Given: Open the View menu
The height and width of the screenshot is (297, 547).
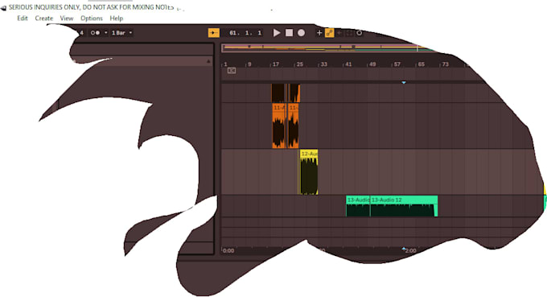Looking at the screenshot, I should pyautogui.click(x=67, y=19).
